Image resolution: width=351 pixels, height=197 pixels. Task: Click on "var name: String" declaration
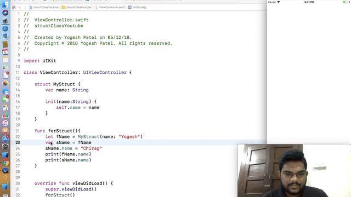tap(67, 90)
